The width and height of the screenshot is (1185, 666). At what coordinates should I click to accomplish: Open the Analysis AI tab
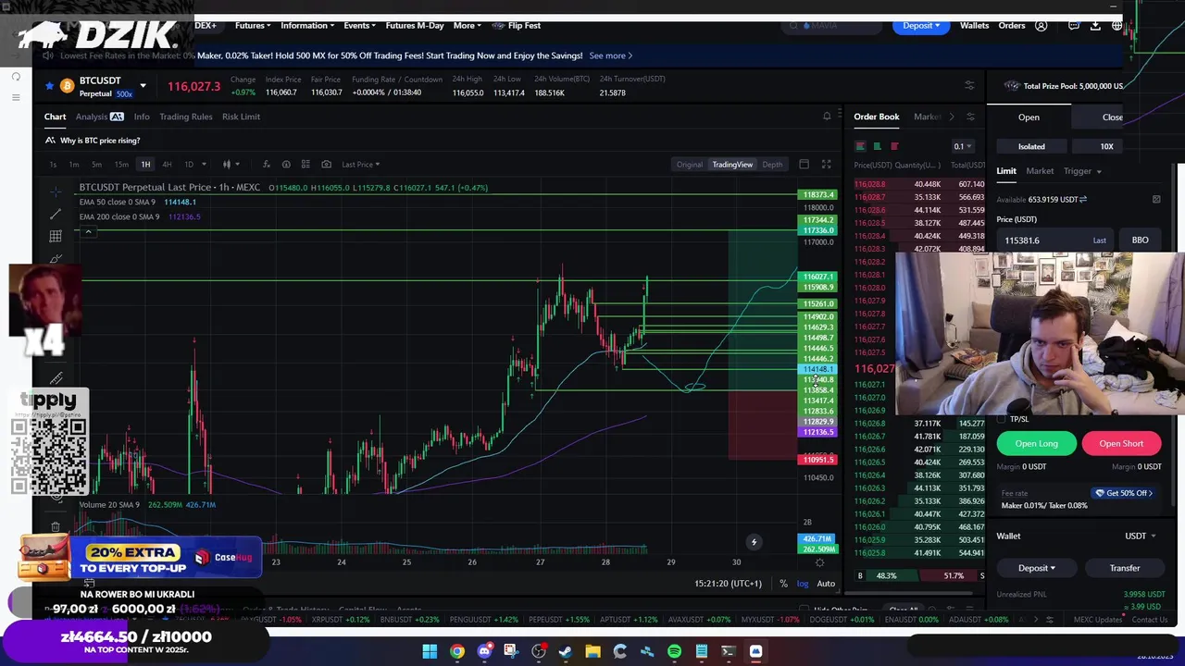(99, 117)
